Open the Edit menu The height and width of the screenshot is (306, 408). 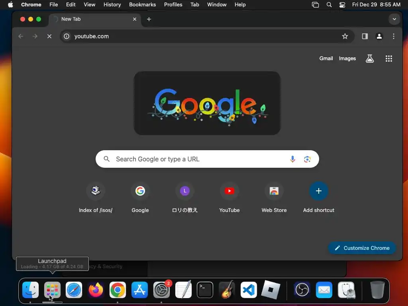pos(71,5)
